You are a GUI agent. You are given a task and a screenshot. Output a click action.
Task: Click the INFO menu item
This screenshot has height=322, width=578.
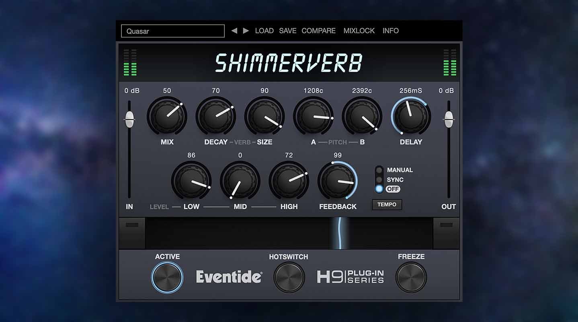390,31
